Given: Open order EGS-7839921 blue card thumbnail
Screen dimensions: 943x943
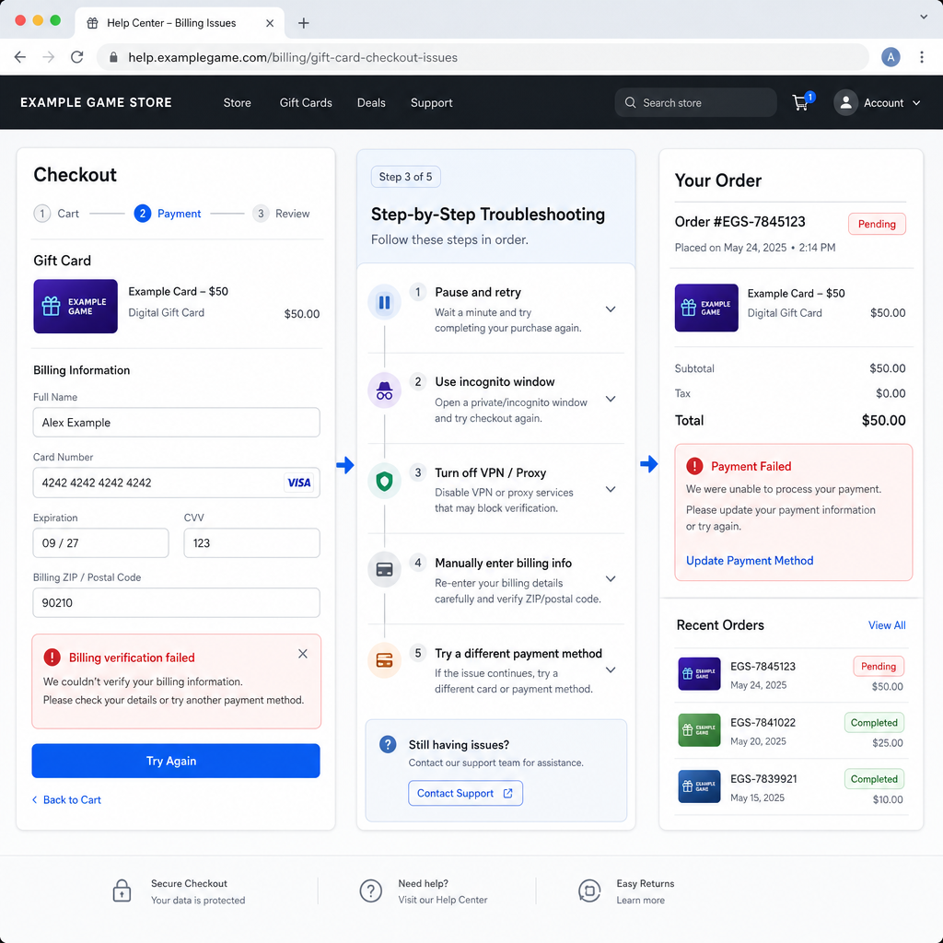Looking at the screenshot, I should pos(700,786).
